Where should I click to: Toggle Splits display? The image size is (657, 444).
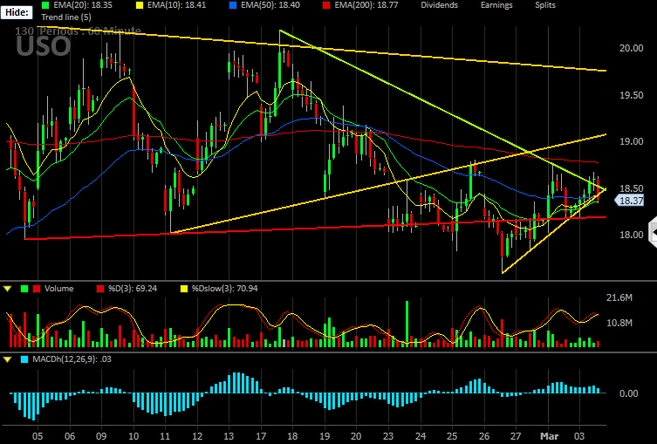(545, 5)
